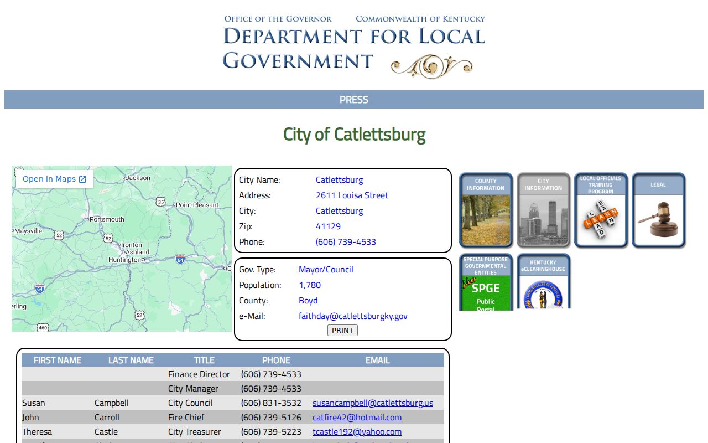708x443 pixels.
Task: Click the zip code 41129
Action: coord(328,226)
